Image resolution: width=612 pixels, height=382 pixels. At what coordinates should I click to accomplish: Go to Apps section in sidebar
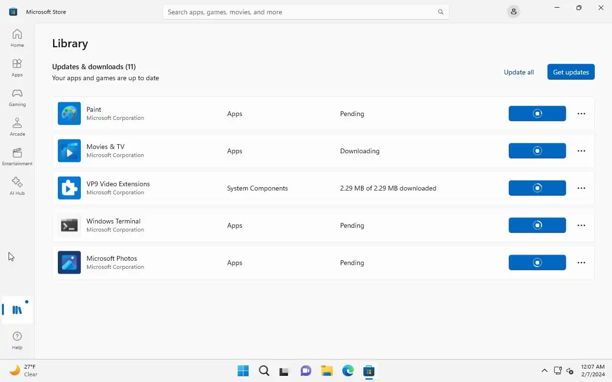click(x=17, y=68)
